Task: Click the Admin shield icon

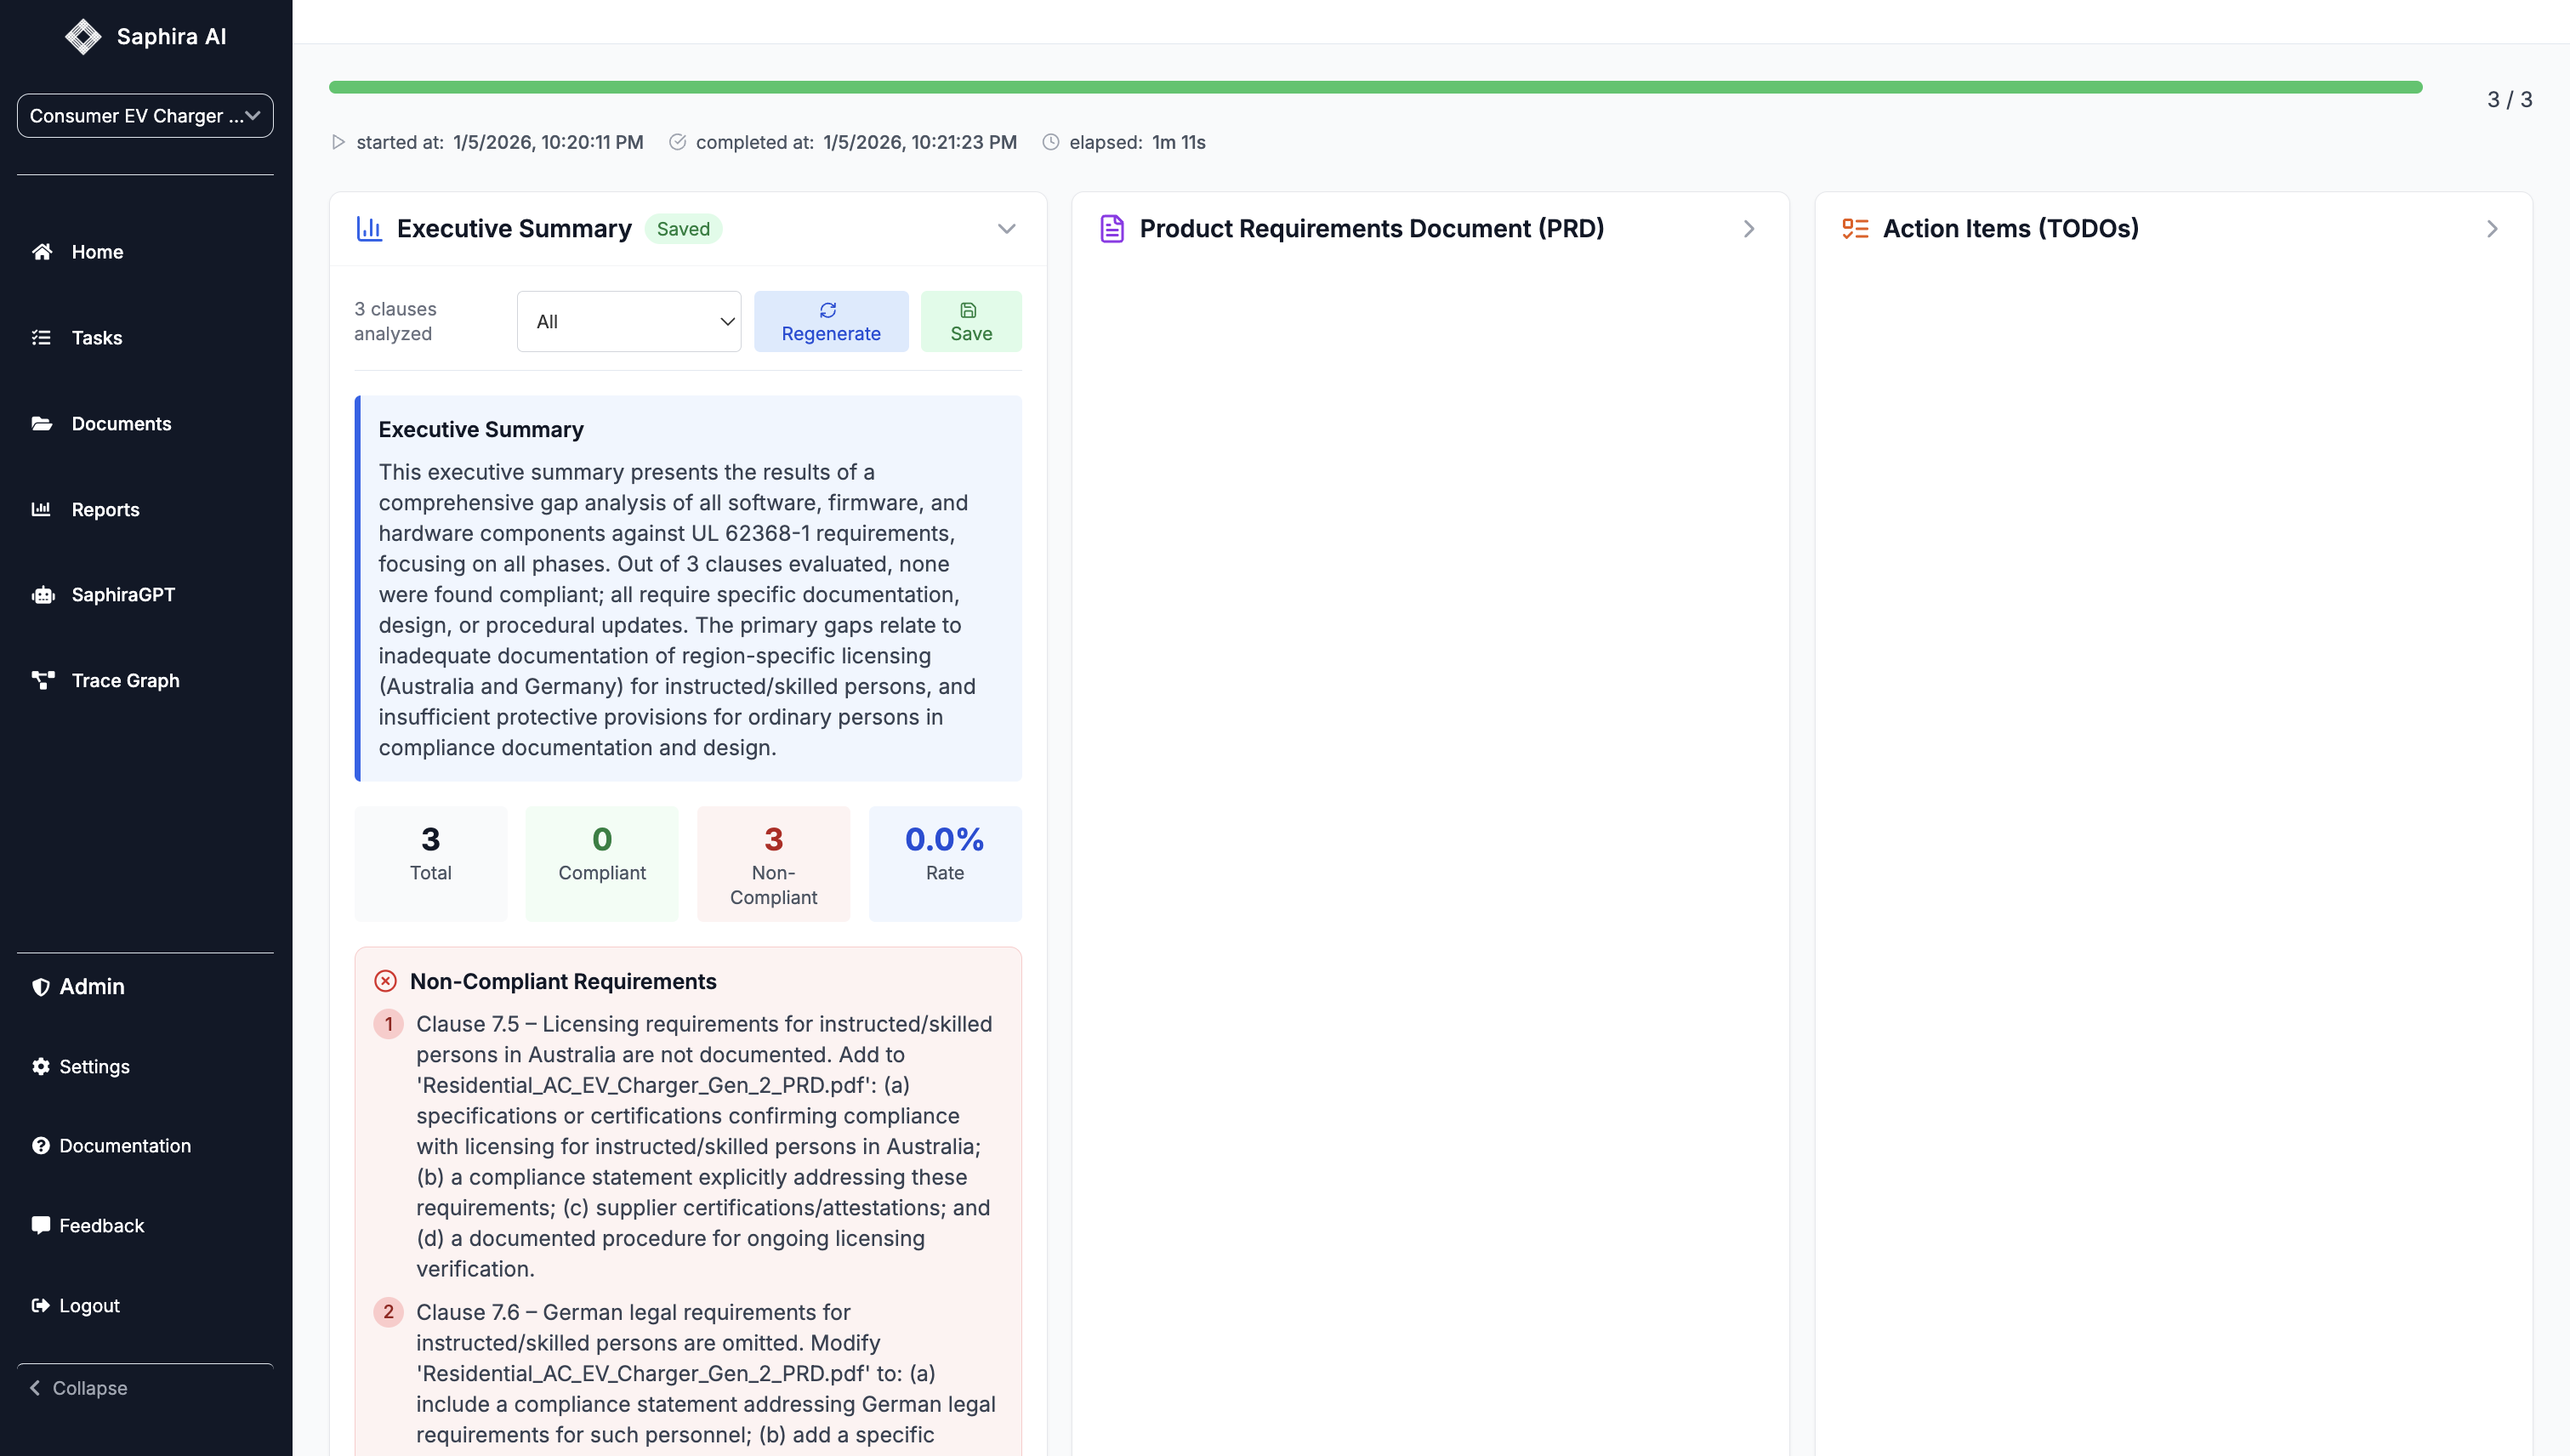Action: coord(41,986)
